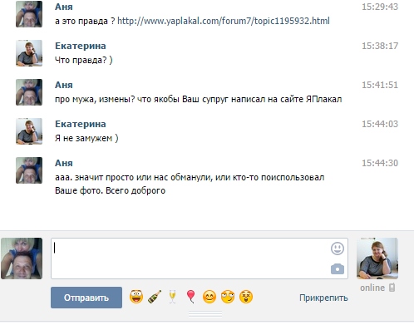Insert the blushing smile emoji
Viewport: 414px width, 325px height.
(209, 297)
